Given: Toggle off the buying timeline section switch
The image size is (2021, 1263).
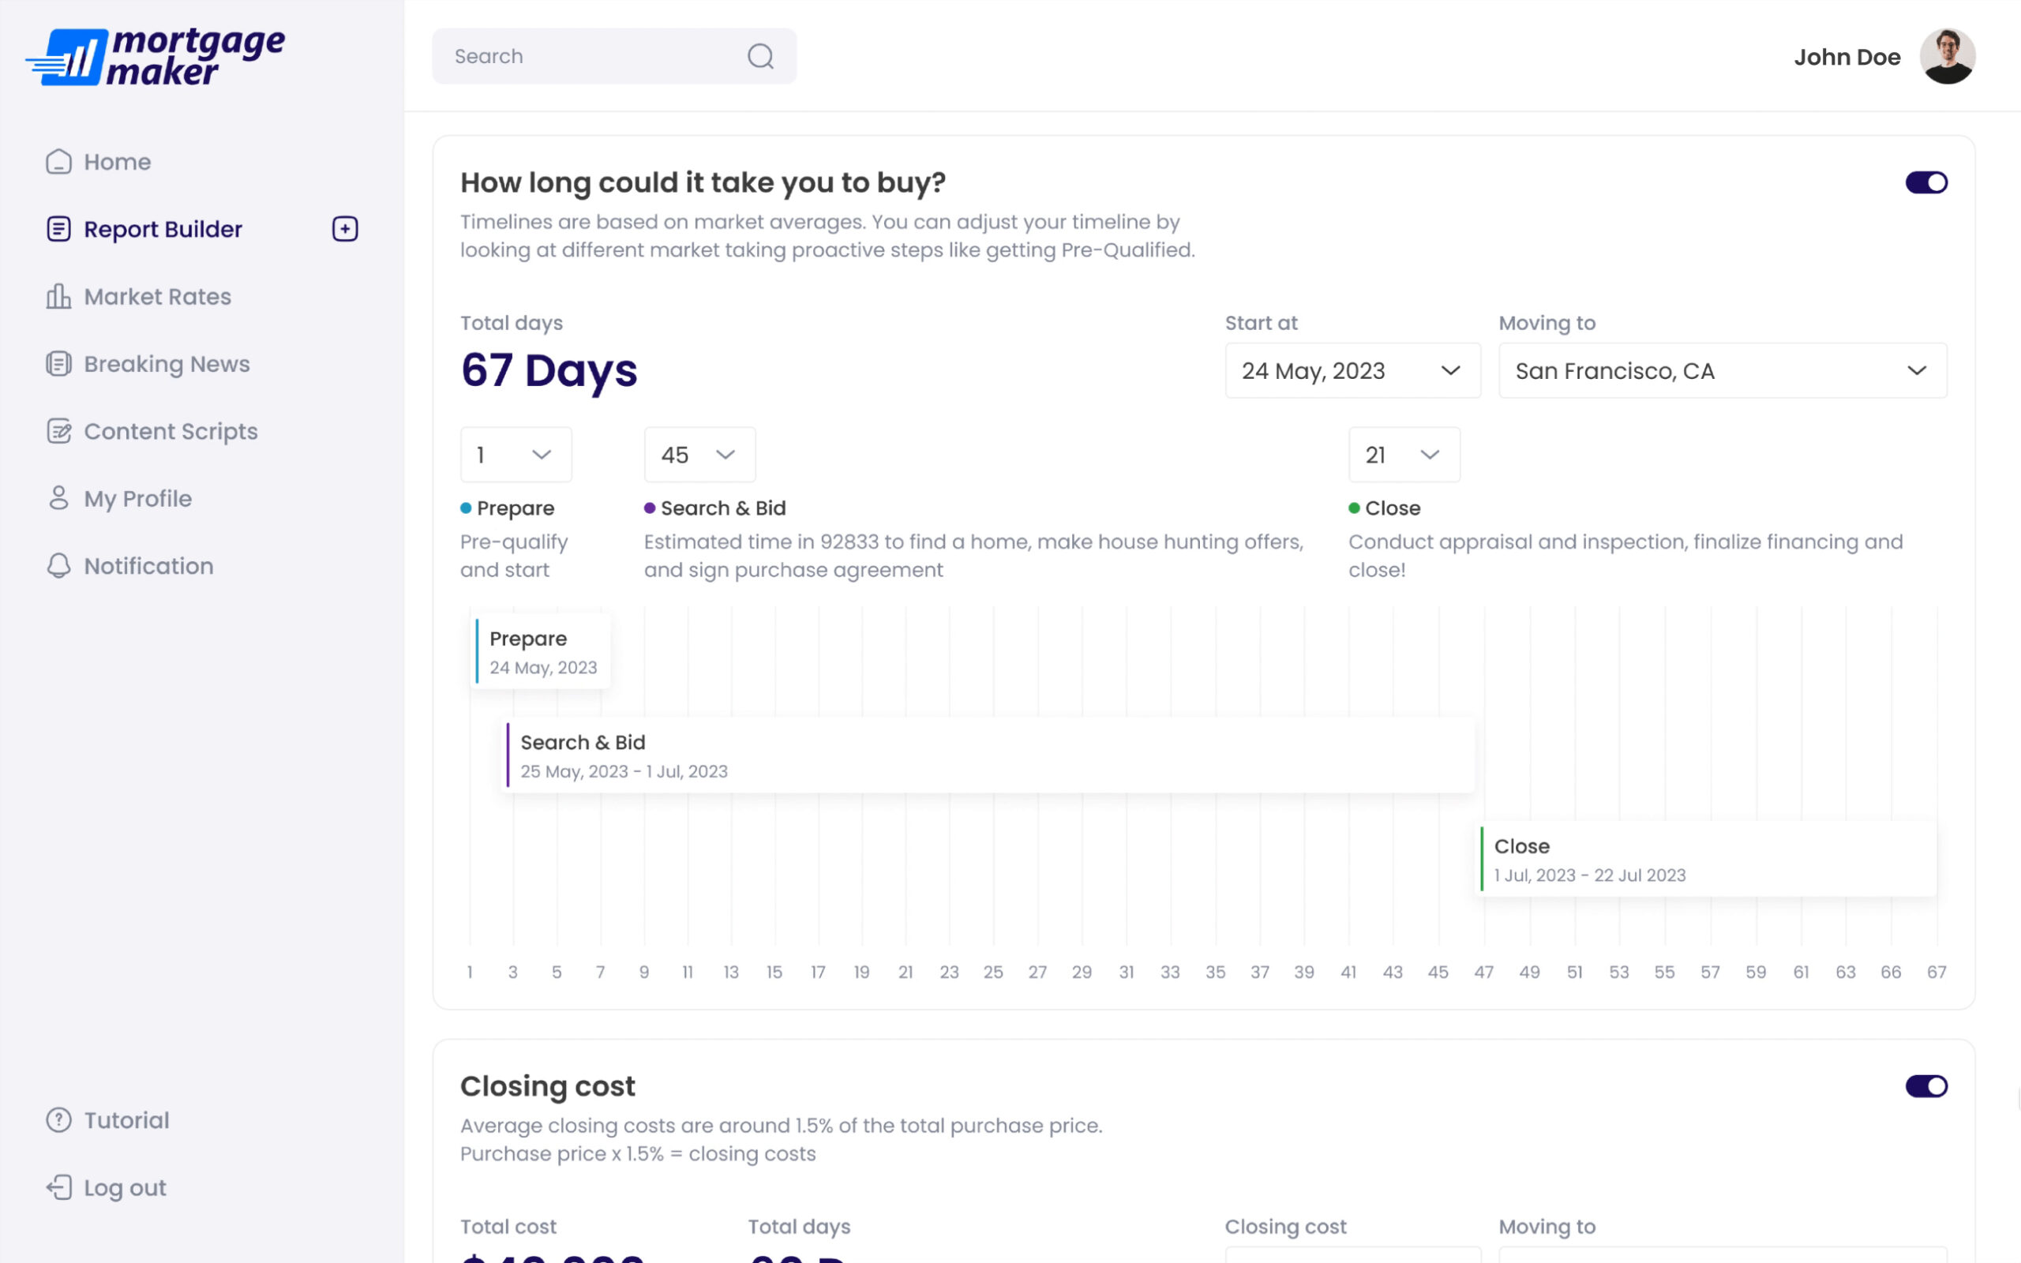Looking at the screenshot, I should (x=1925, y=182).
